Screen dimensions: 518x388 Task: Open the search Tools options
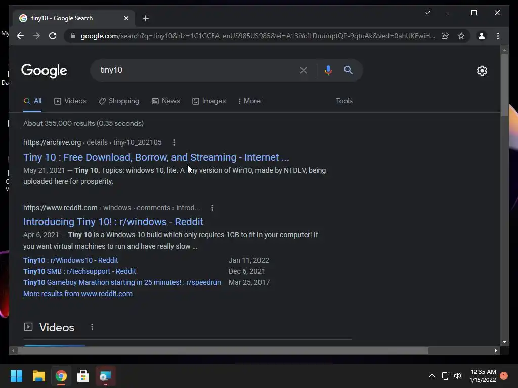click(344, 101)
